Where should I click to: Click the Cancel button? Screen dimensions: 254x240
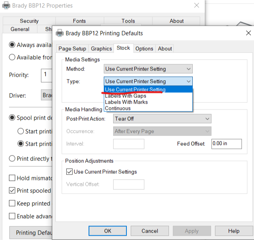point(150,231)
